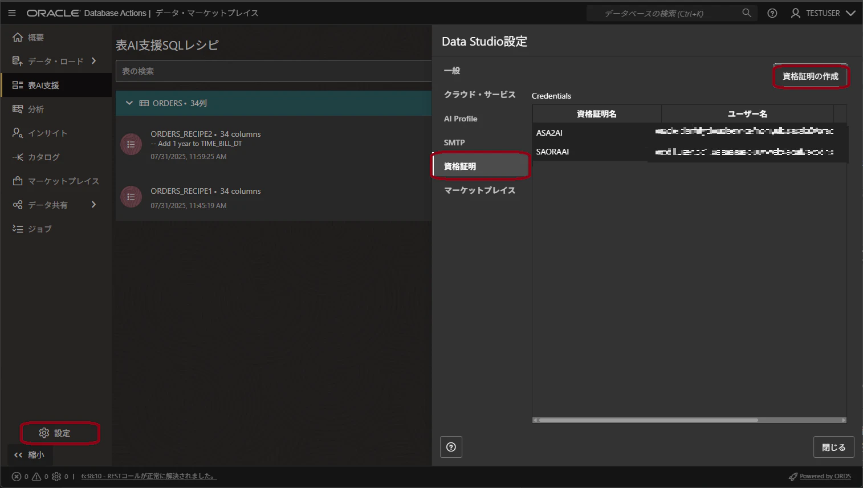Click the データ共有 share icon
The height and width of the screenshot is (488, 863).
(x=18, y=205)
